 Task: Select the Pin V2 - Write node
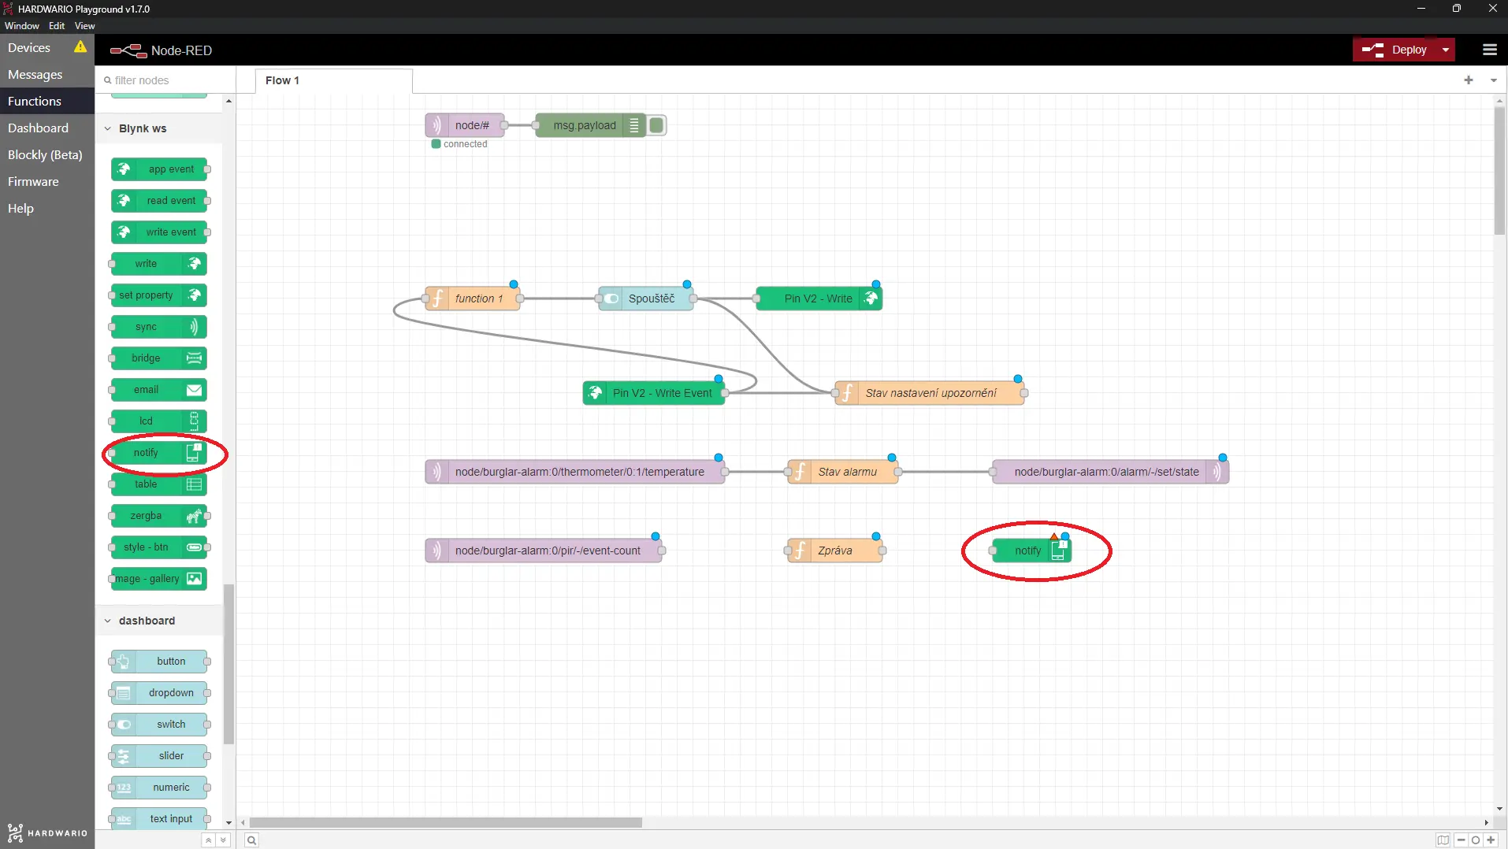click(819, 298)
